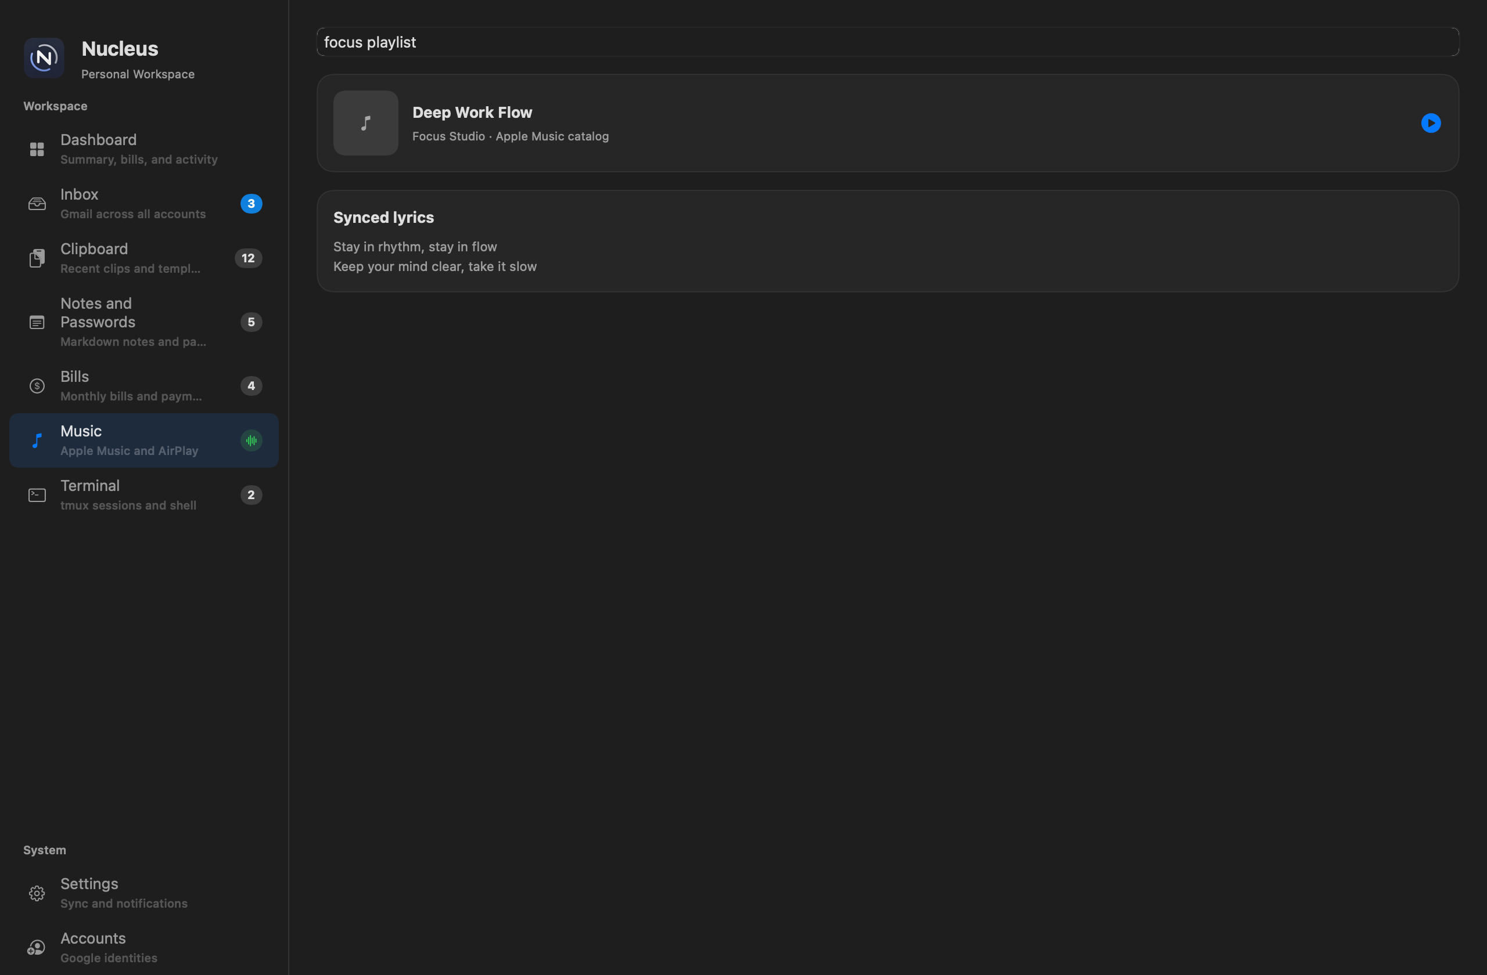1487x975 pixels.
Task: Click the Inbox tray icon
Action: click(37, 204)
